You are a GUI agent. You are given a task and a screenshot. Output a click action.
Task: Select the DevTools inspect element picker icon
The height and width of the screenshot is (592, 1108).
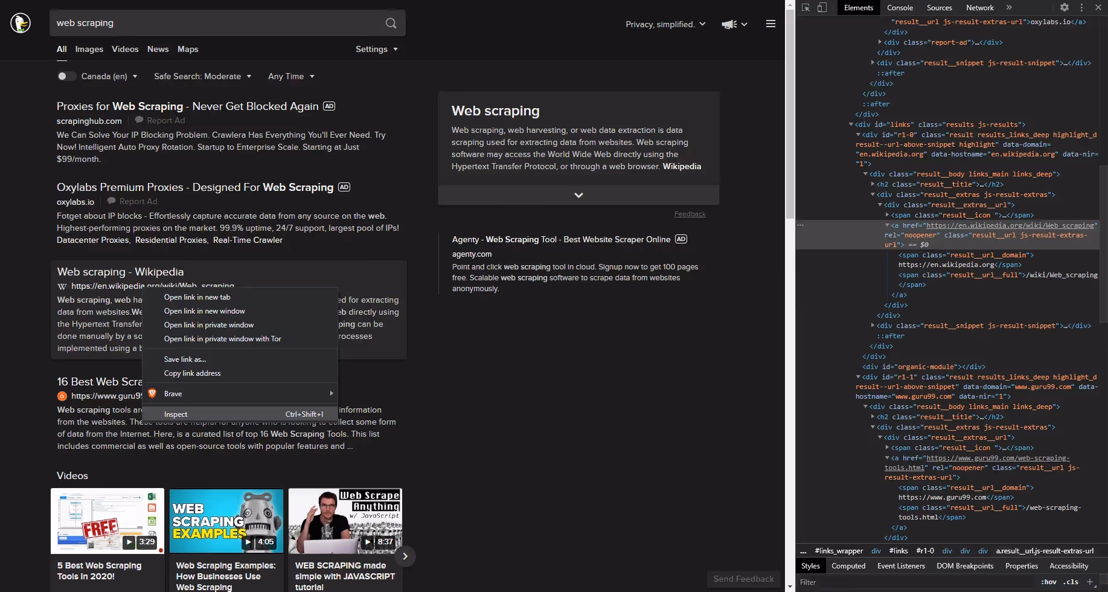pos(805,8)
